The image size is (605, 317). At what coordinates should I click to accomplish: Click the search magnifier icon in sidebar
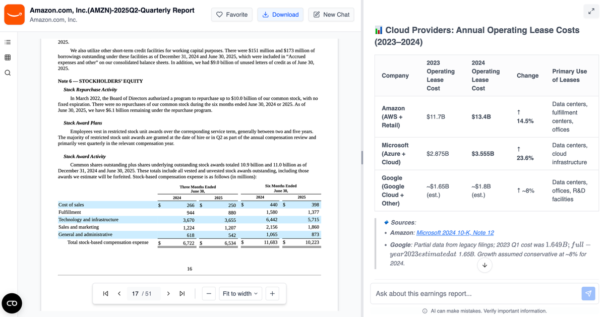pyautogui.click(x=8, y=73)
